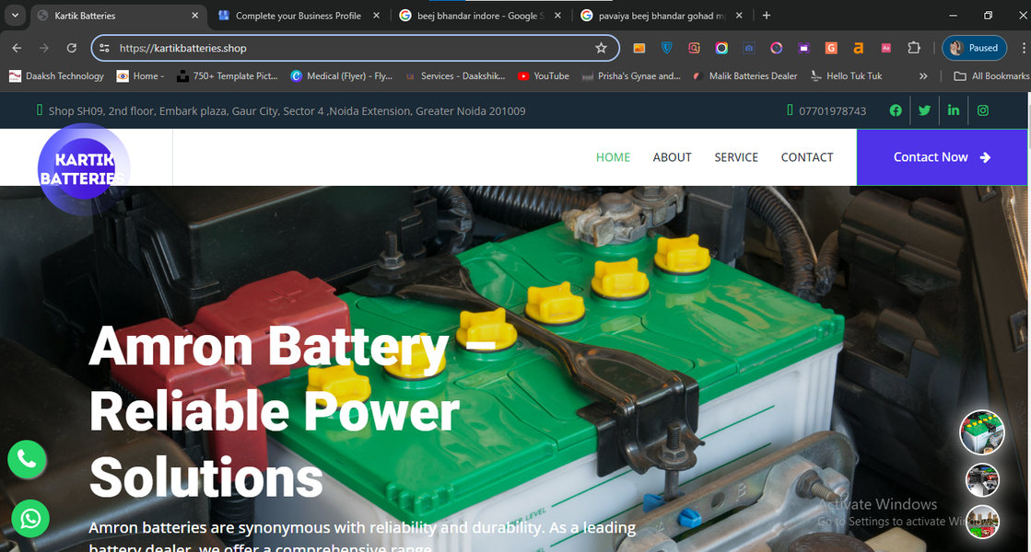1031x552 pixels.
Task: Reload the kartikbatteries.shop page
Action: click(x=72, y=48)
